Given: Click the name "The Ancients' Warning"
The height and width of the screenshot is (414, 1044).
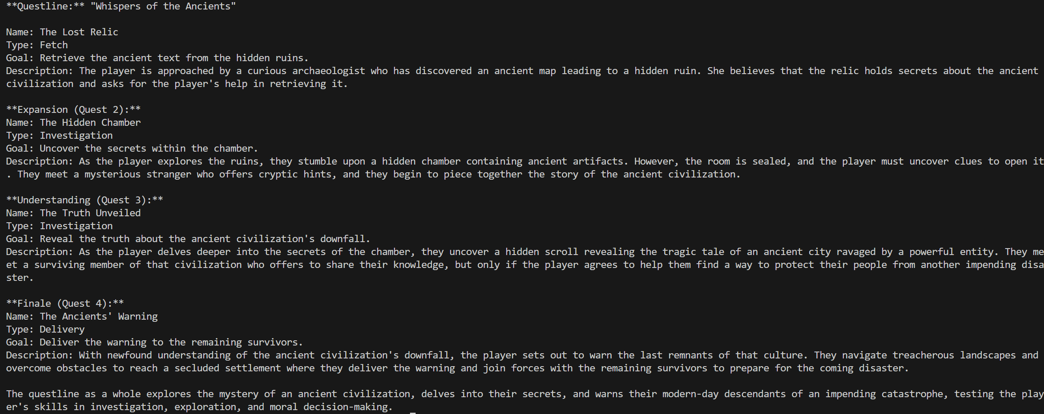Looking at the screenshot, I should click(99, 317).
